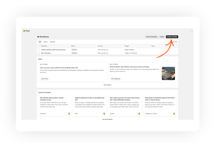Switch to the Active tab
Screen dimensions: 215x148
(x=45, y=42)
